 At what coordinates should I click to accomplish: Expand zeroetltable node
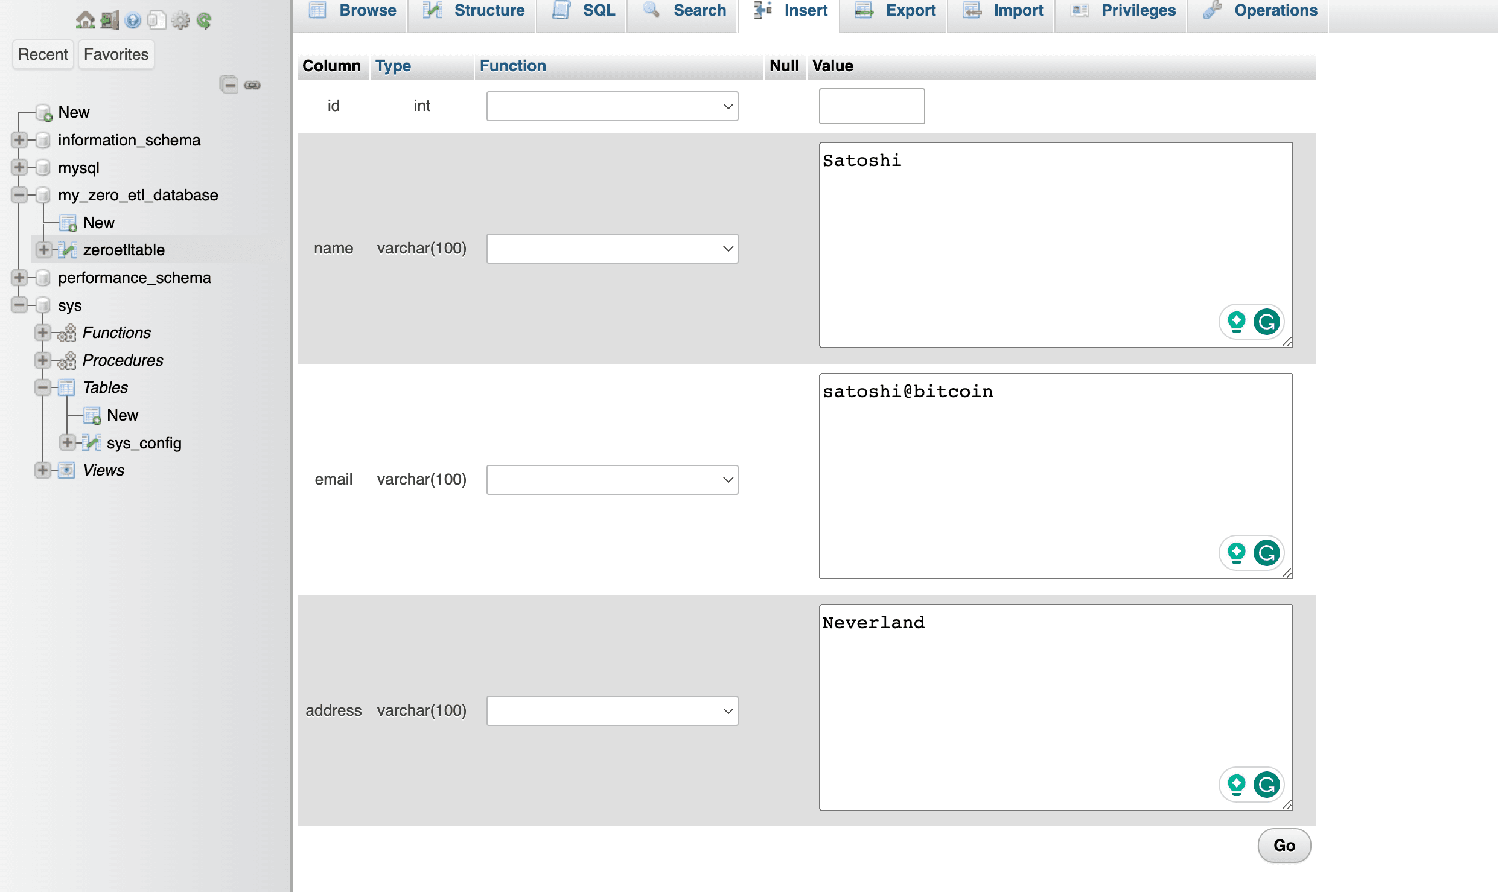pyautogui.click(x=43, y=250)
